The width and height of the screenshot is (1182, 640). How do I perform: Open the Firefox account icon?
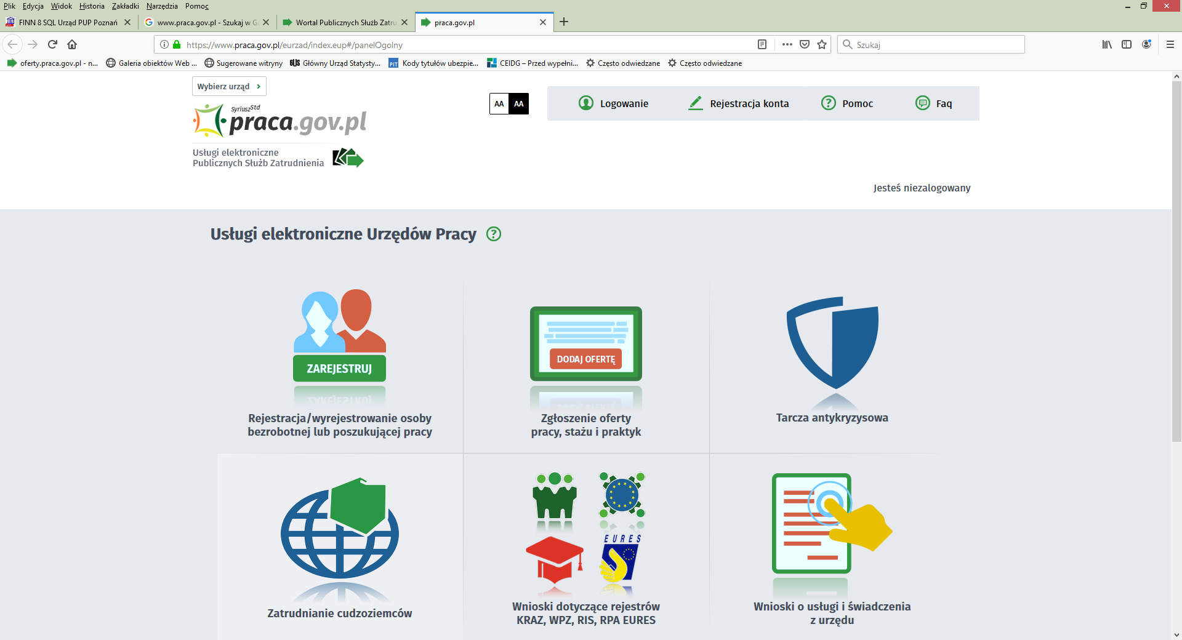pos(1146,44)
